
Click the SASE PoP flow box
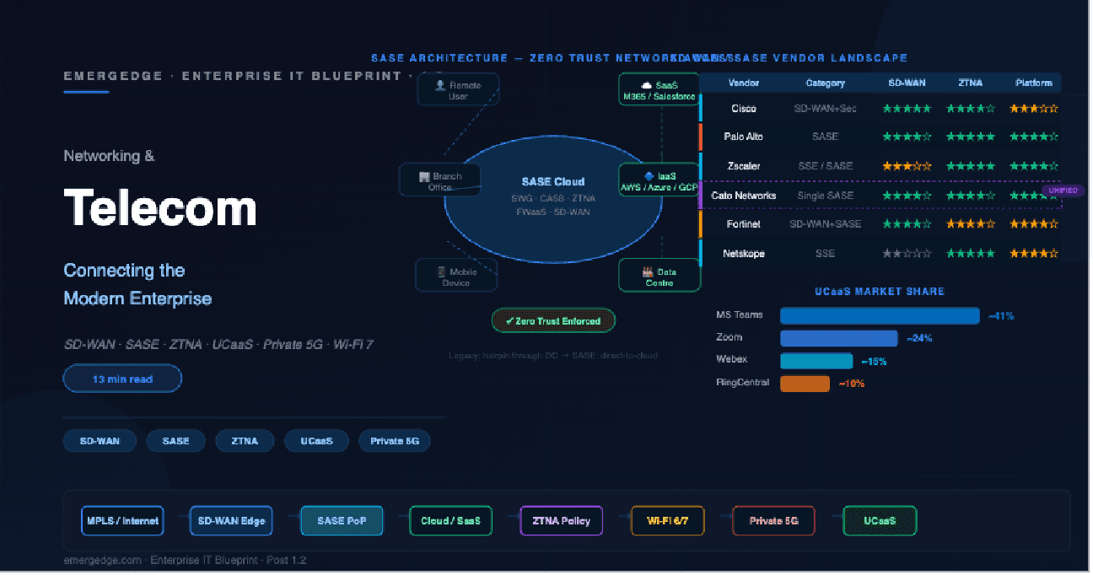click(x=342, y=521)
